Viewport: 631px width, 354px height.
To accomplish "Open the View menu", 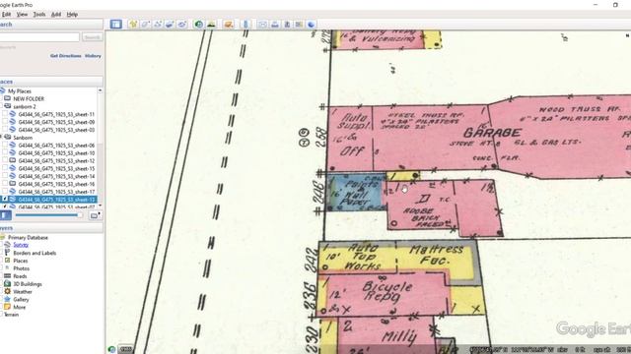I will (22, 14).
